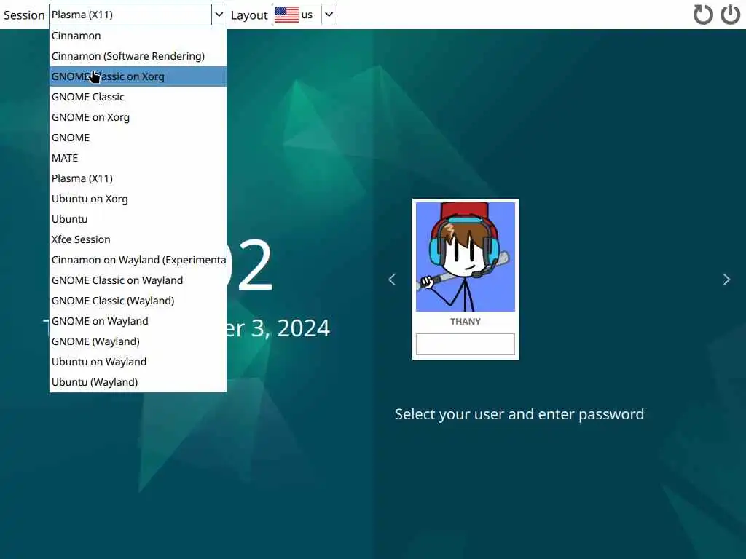This screenshot has height=559, width=746.
Task: Click the THANY username label
Action: pyautogui.click(x=466, y=322)
